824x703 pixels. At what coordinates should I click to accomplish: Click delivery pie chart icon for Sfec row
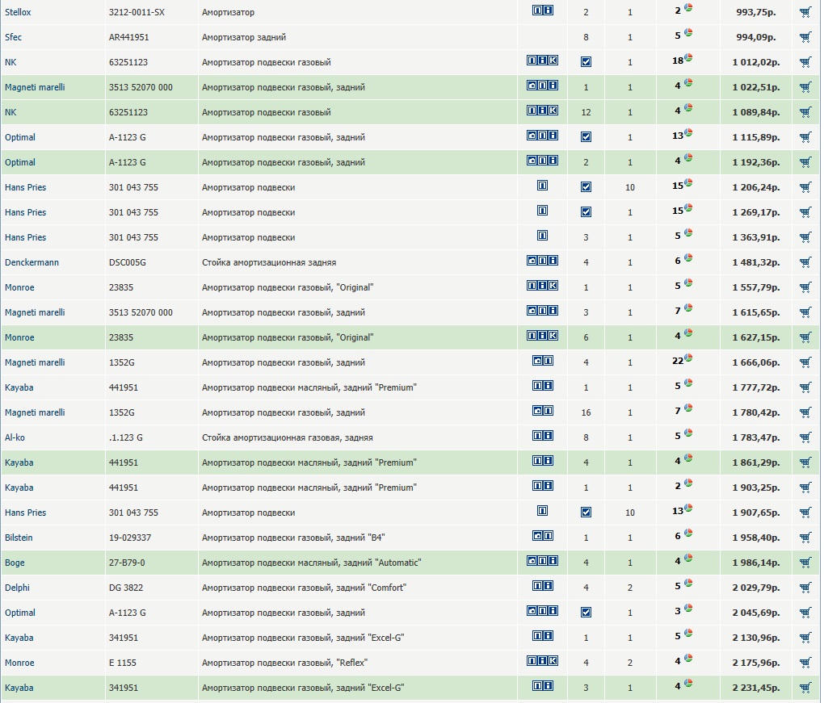point(688,33)
